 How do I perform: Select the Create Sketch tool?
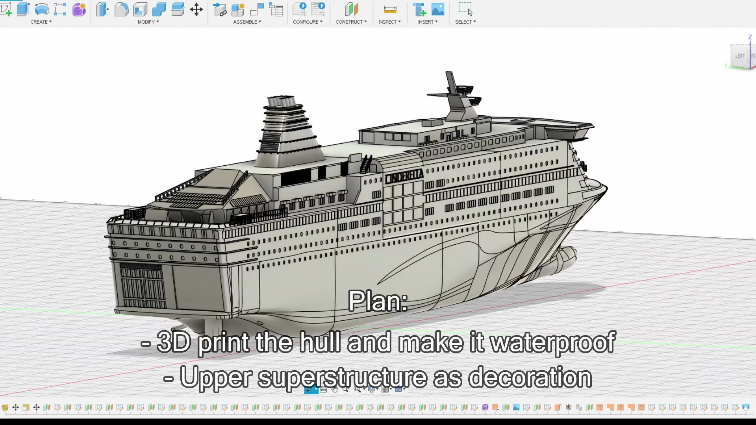pyautogui.click(x=6, y=9)
